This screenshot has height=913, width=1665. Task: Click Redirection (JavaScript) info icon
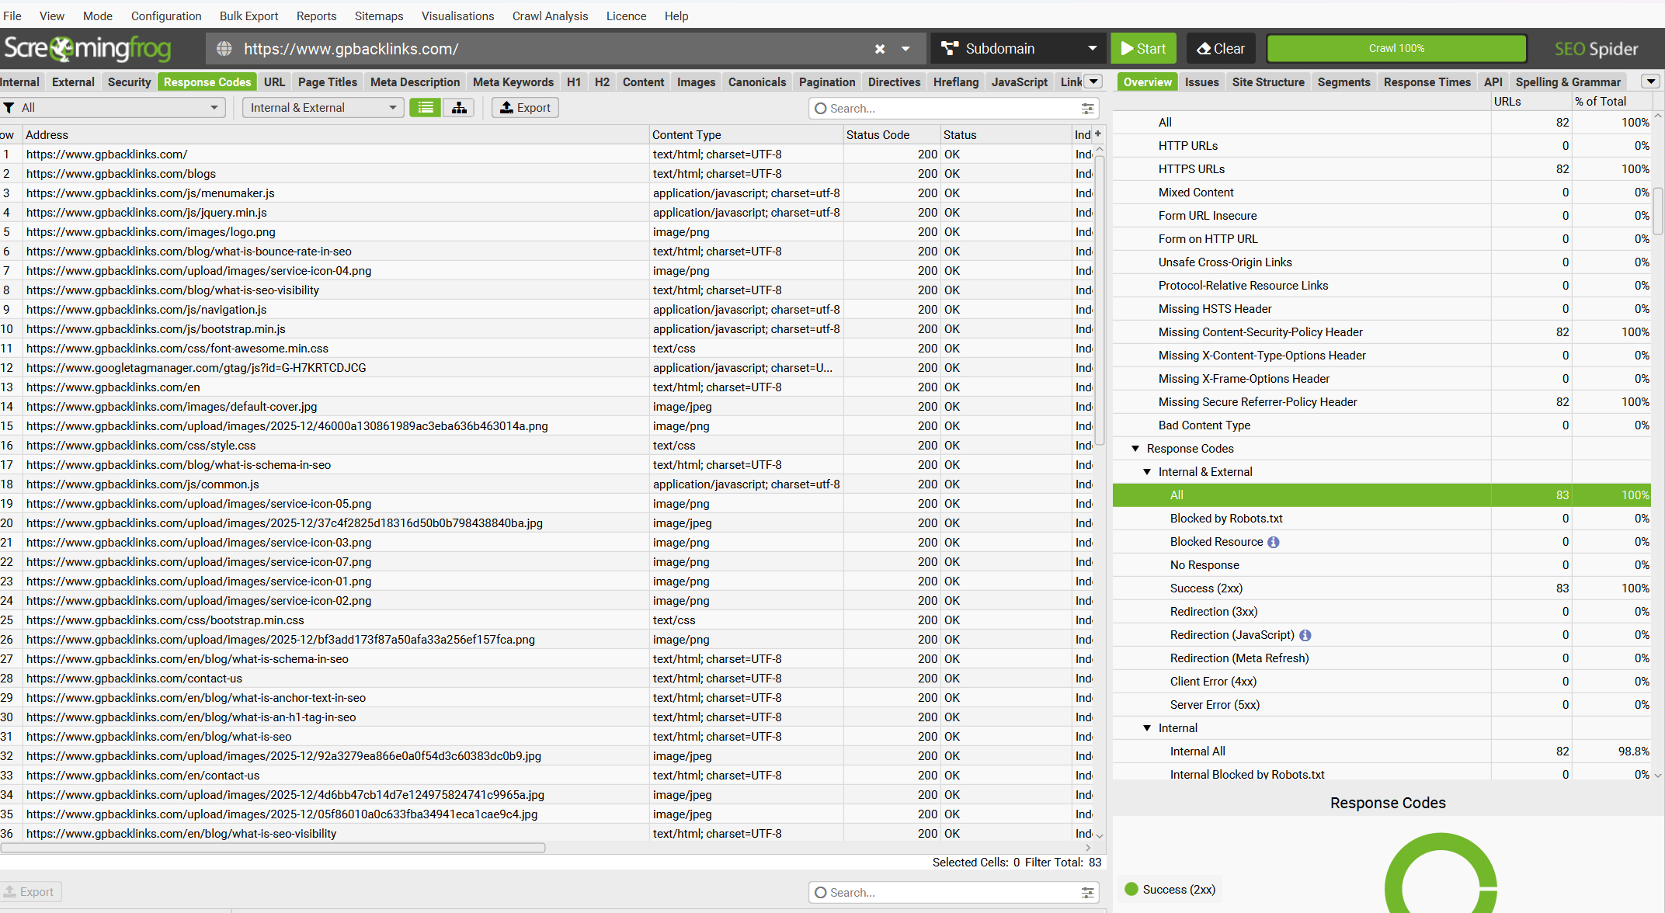click(x=1305, y=636)
